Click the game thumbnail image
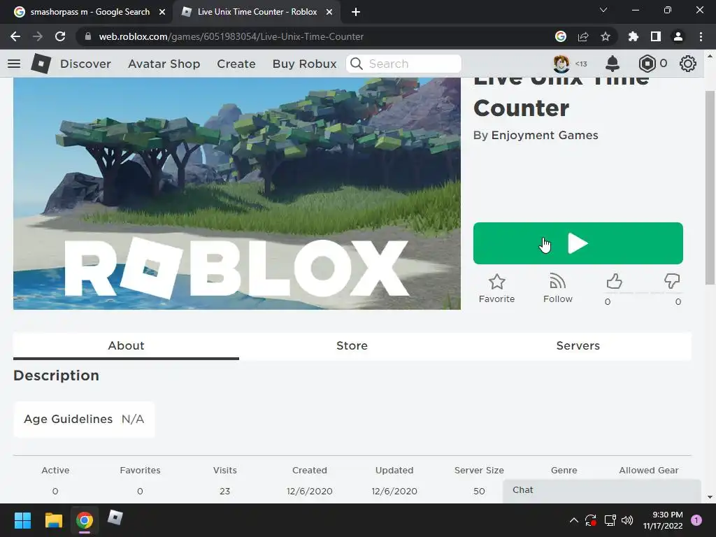The height and width of the screenshot is (537, 716). (x=237, y=194)
